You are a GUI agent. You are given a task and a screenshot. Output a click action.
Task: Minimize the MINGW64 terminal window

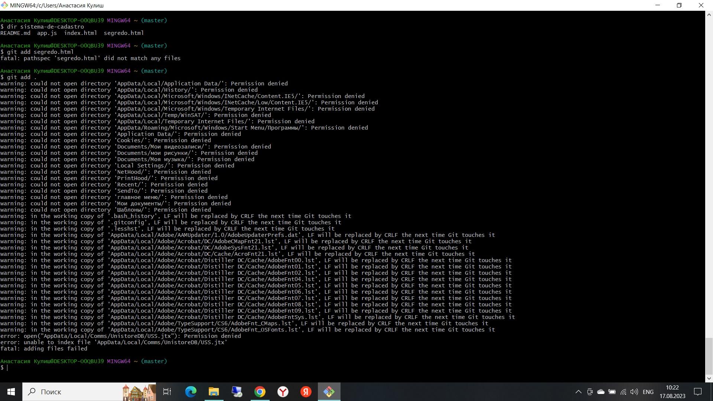pyautogui.click(x=658, y=5)
